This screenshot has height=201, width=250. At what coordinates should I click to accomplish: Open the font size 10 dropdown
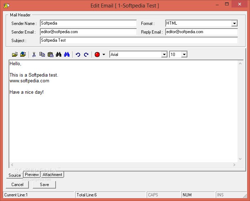[x=184, y=55]
